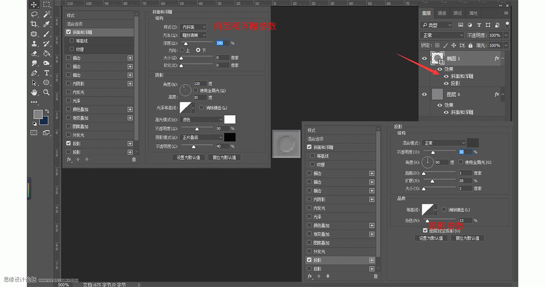Select the Rectangular Marquee tool
The height and width of the screenshot is (287, 546).
click(46, 5)
